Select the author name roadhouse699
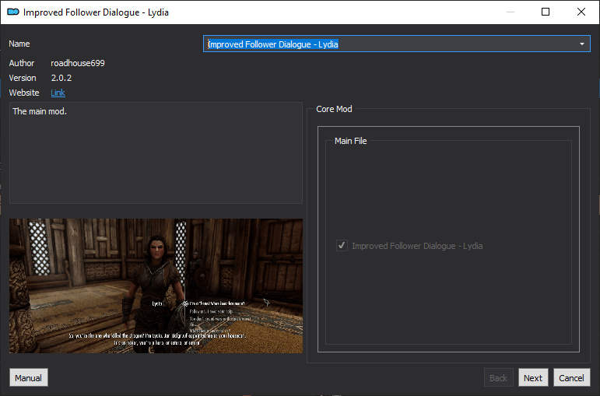This screenshot has height=396, width=600. (78, 63)
